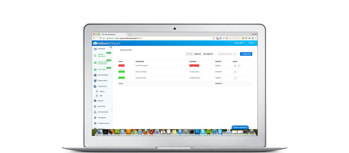Click the Solleciti automatici hand icon
The height and width of the screenshot is (153, 349).
95,55
